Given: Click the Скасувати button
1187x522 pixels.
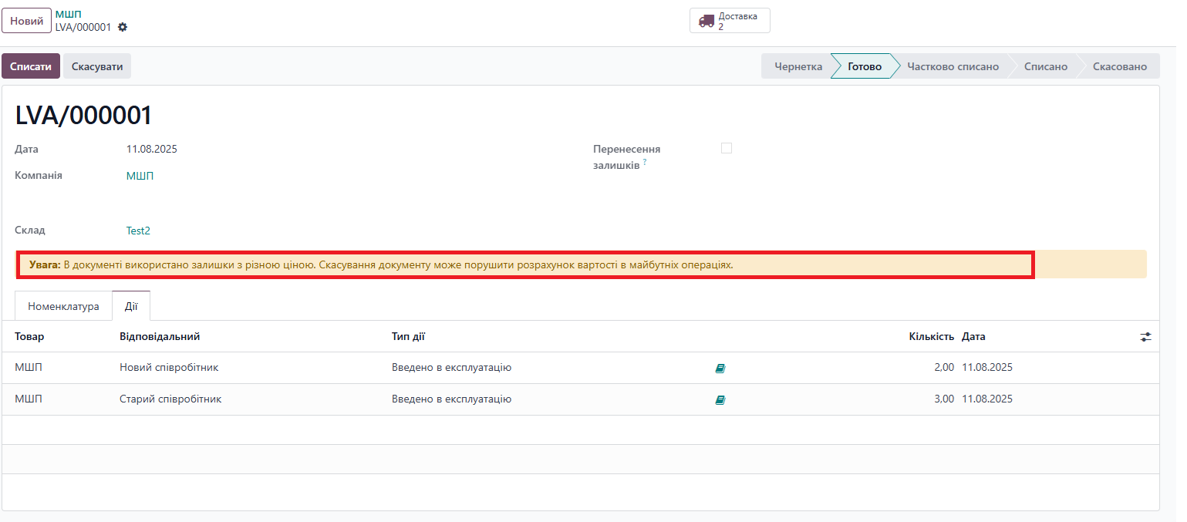Looking at the screenshot, I should [97, 66].
